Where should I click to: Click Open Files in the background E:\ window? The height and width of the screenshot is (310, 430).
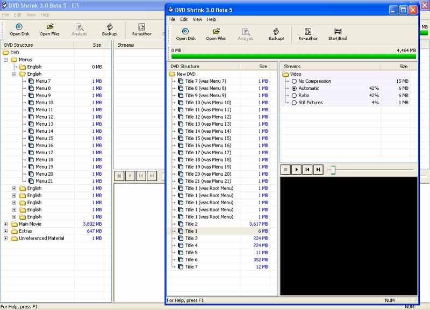(x=49, y=30)
